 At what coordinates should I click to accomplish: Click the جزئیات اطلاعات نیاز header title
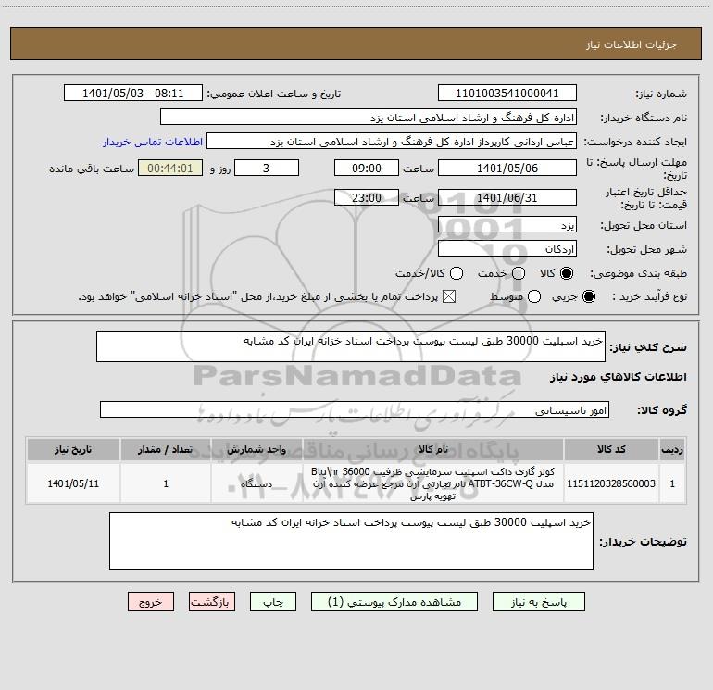tap(632, 44)
